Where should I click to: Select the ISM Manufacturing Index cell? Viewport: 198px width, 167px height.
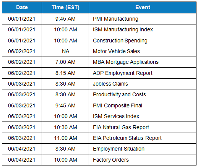pos(143,29)
